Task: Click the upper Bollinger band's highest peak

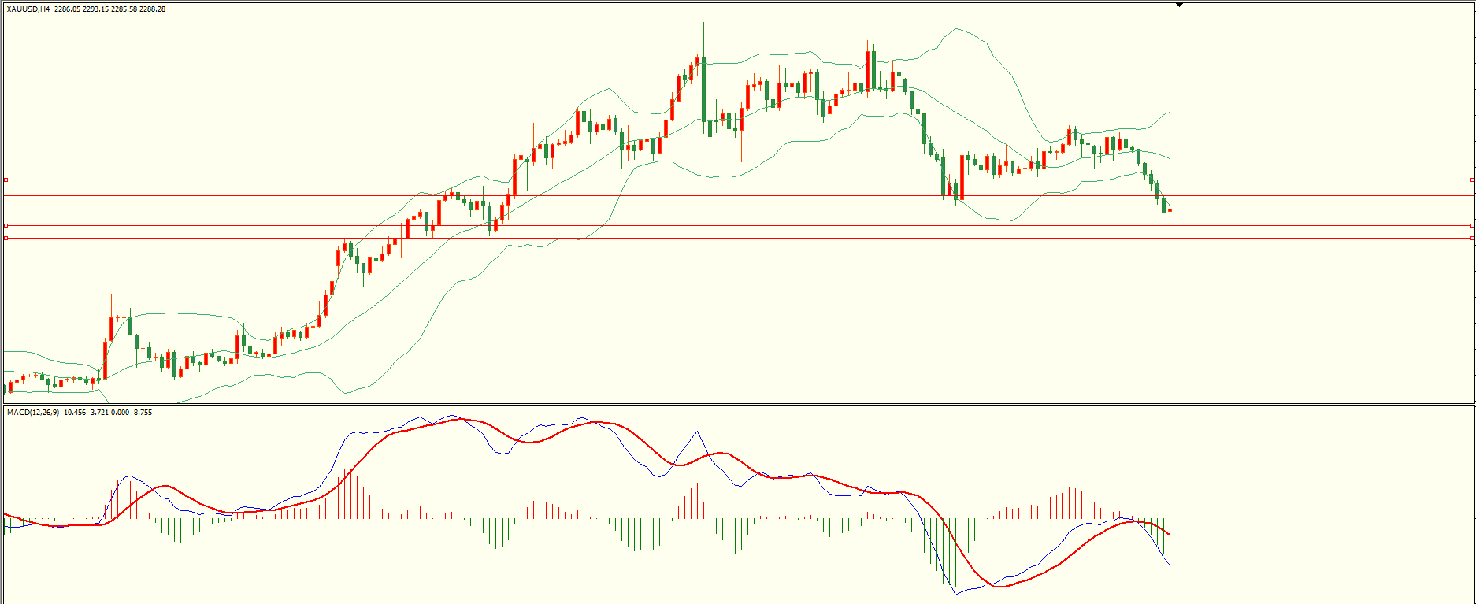Action: coord(956,29)
